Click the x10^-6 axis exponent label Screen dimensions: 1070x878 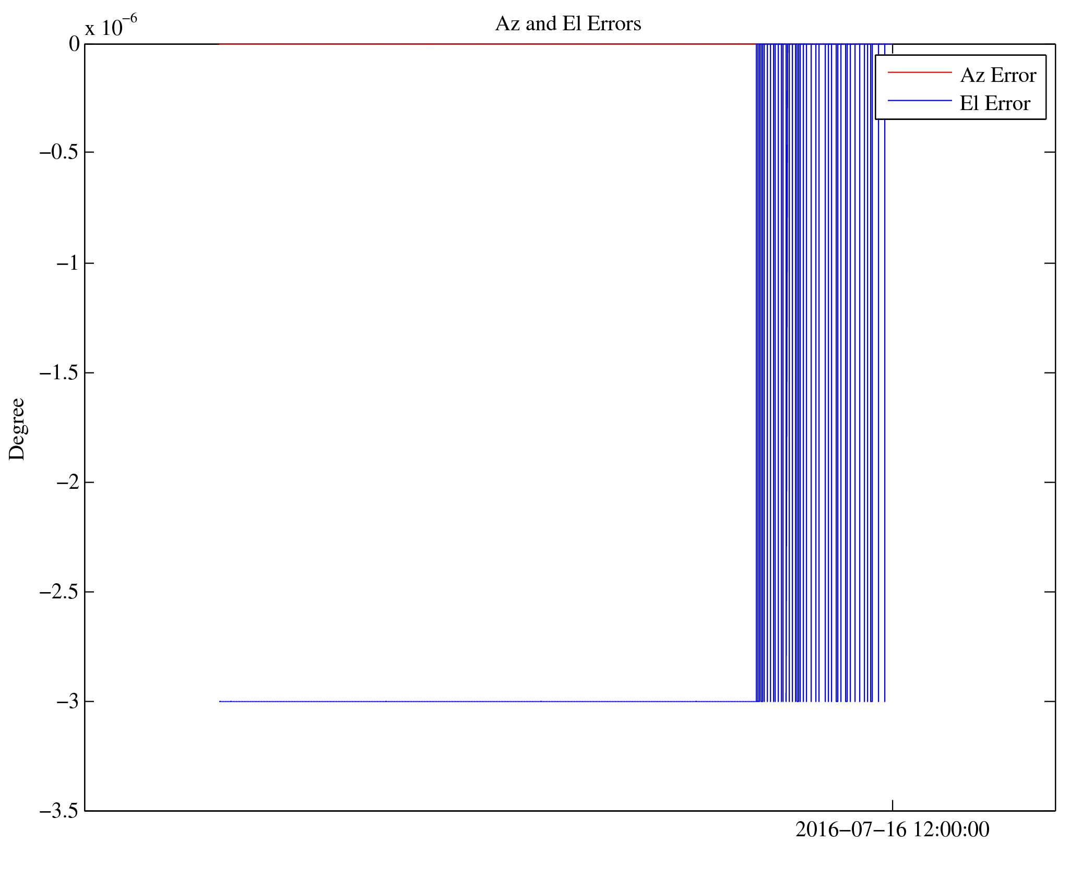coord(111,26)
